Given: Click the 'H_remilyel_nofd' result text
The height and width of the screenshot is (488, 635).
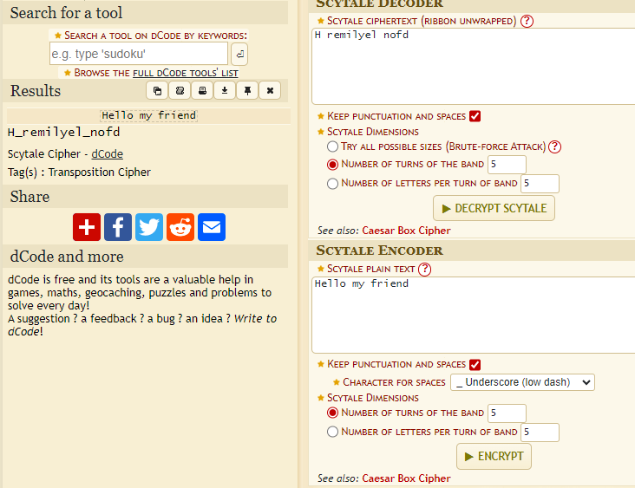Looking at the screenshot, I should click(x=63, y=132).
